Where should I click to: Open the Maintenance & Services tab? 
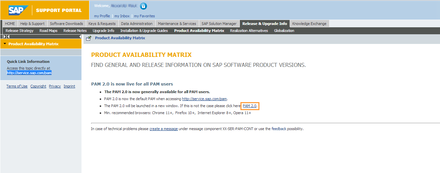[x=177, y=24]
